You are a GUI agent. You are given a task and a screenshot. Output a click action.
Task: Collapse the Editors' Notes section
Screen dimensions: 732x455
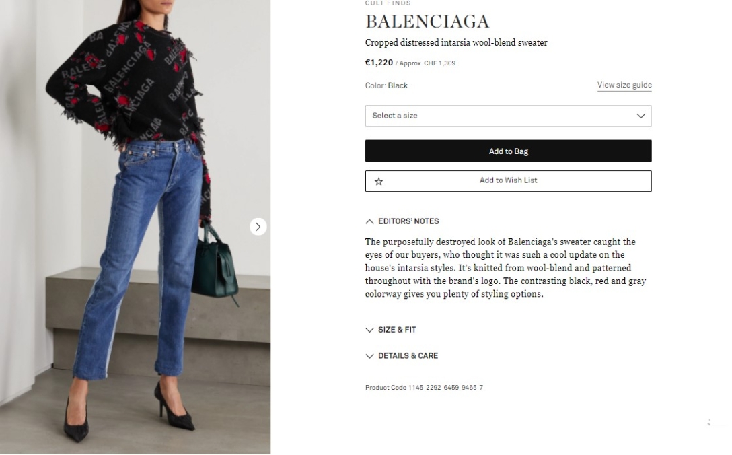coord(402,221)
